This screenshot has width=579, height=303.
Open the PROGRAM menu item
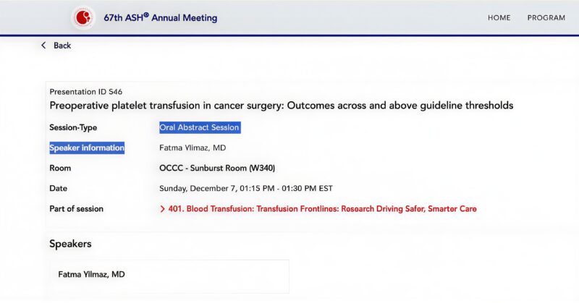(x=546, y=18)
